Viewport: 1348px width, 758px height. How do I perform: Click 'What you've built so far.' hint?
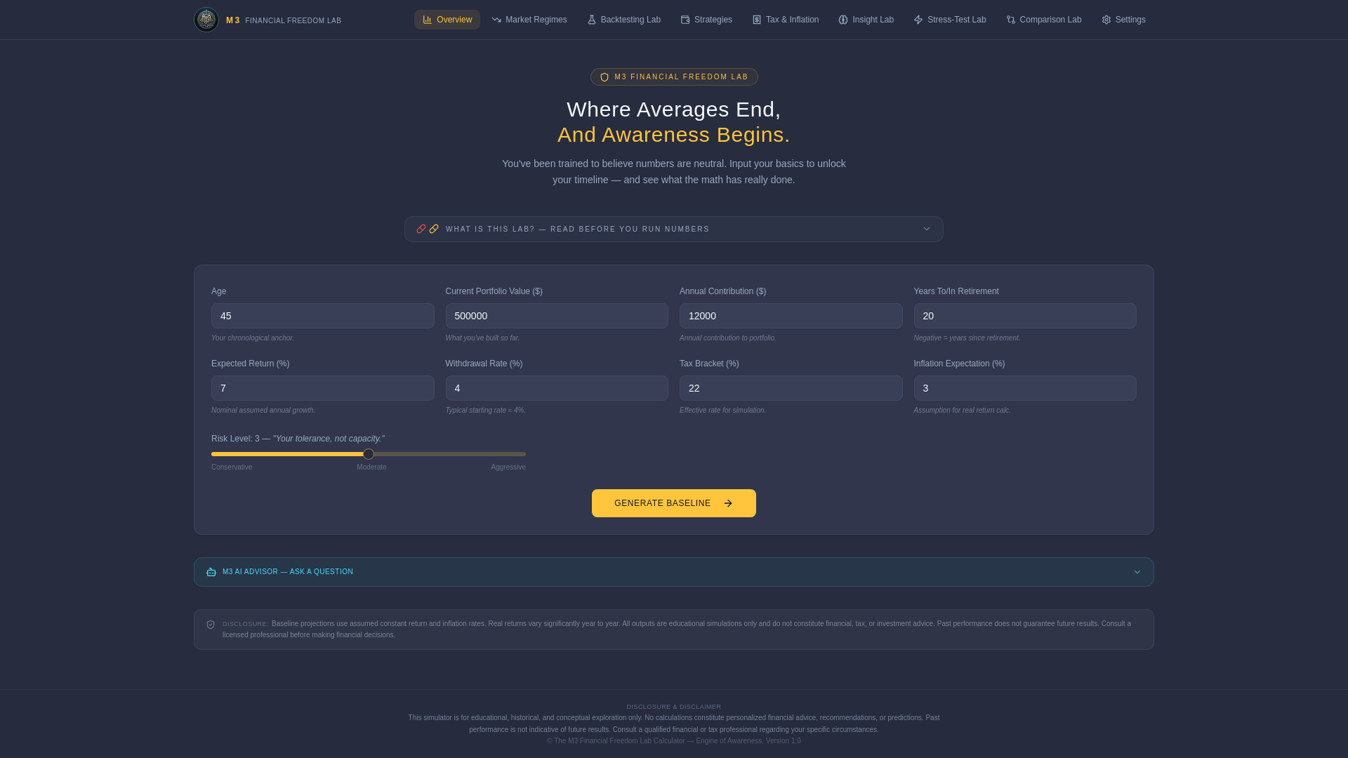tap(483, 338)
